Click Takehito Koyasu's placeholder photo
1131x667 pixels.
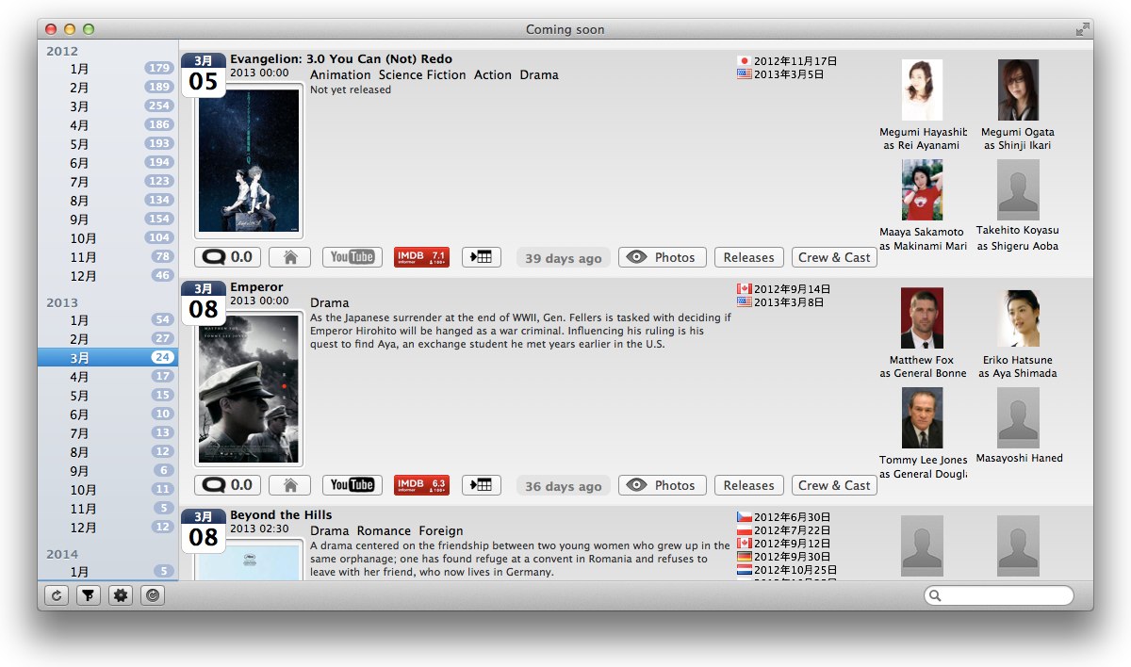[x=1018, y=190]
